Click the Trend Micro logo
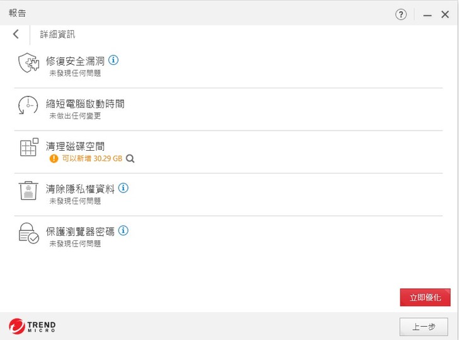 click(33, 326)
